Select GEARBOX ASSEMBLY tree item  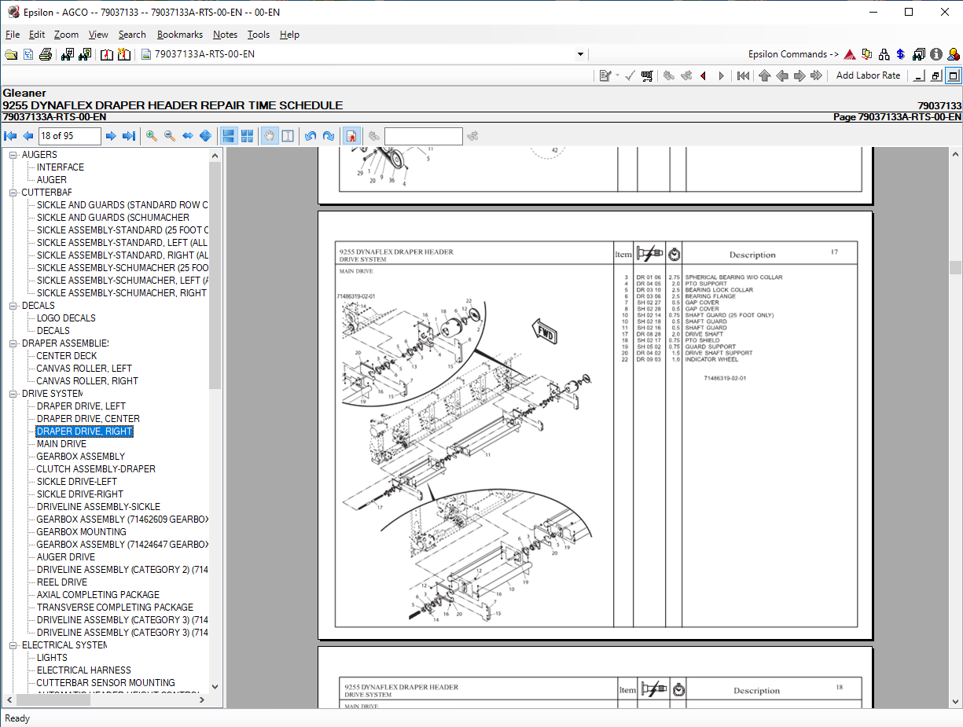tap(81, 457)
